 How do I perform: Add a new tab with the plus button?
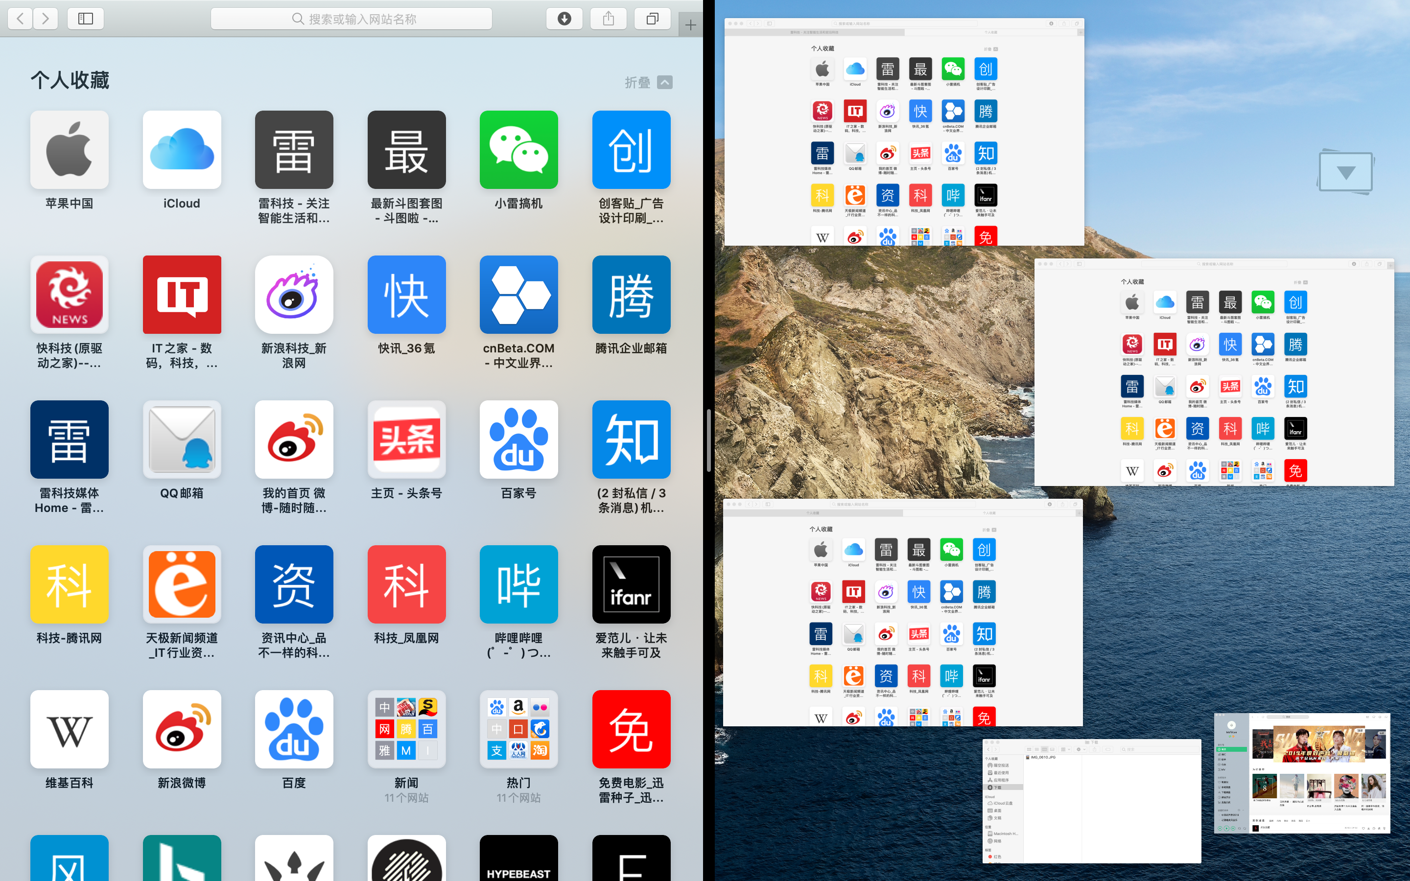(x=690, y=25)
